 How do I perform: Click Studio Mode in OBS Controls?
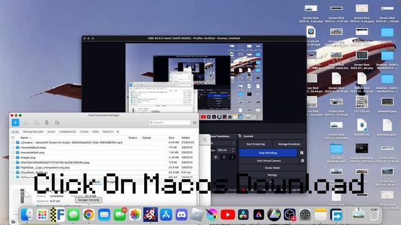pyautogui.click(x=272, y=168)
